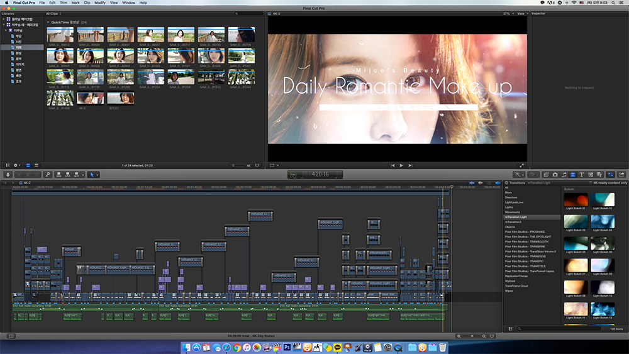Open the Titles browser (T icon)
This screenshot has height=354, width=629.
(x=581, y=174)
